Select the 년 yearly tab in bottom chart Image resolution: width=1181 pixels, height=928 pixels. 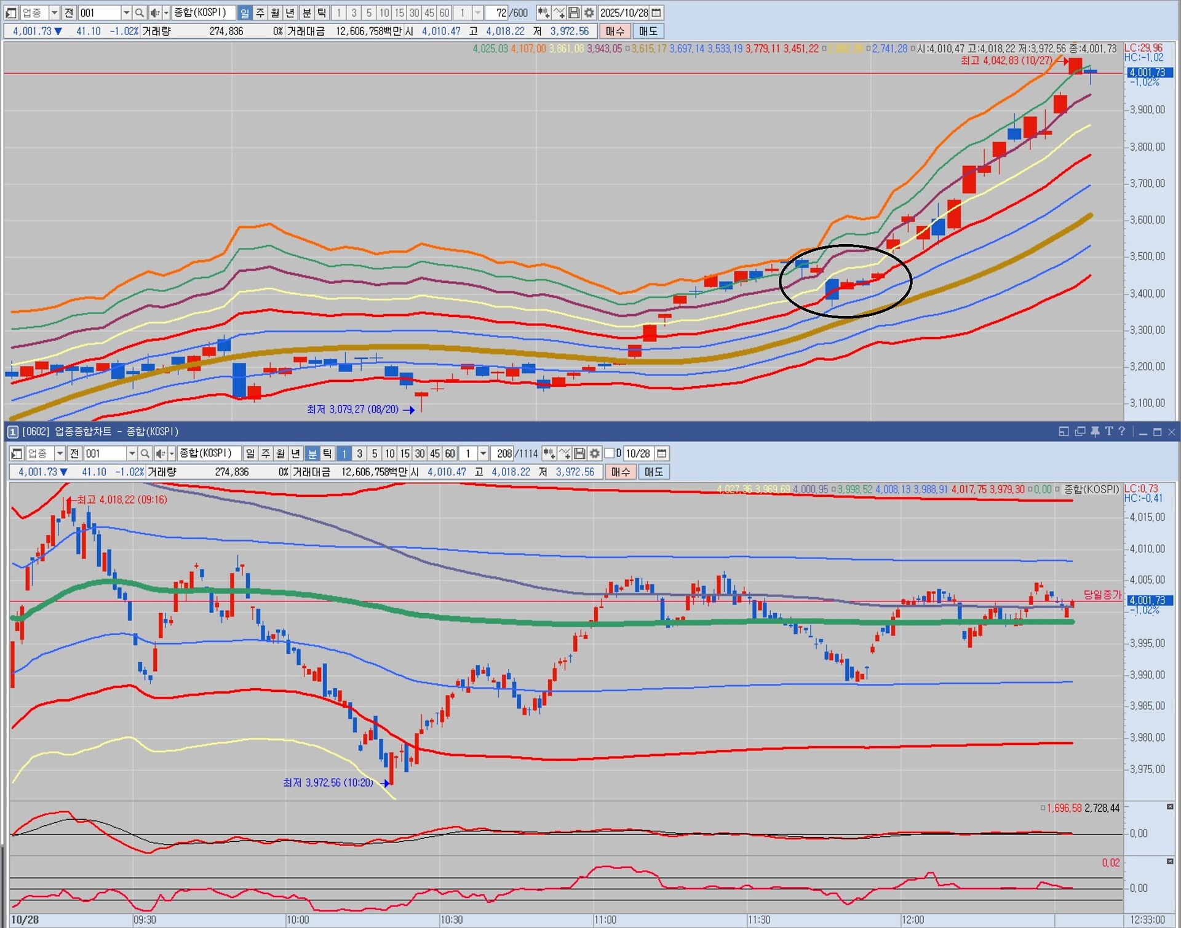pos(296,454)
